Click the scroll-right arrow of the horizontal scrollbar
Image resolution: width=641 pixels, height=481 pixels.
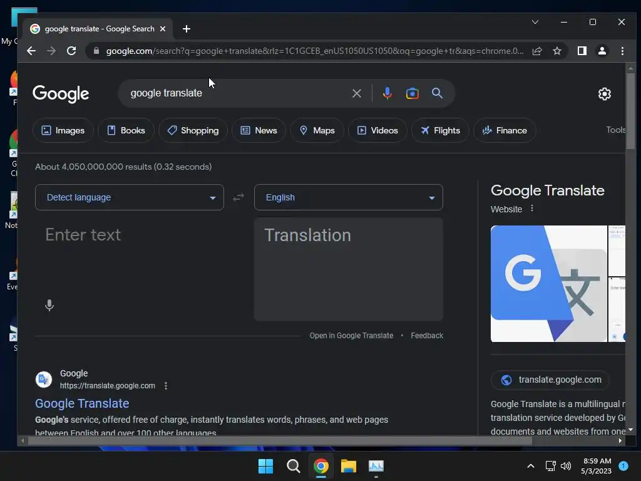pyautogui.click(x=620, y=440)
